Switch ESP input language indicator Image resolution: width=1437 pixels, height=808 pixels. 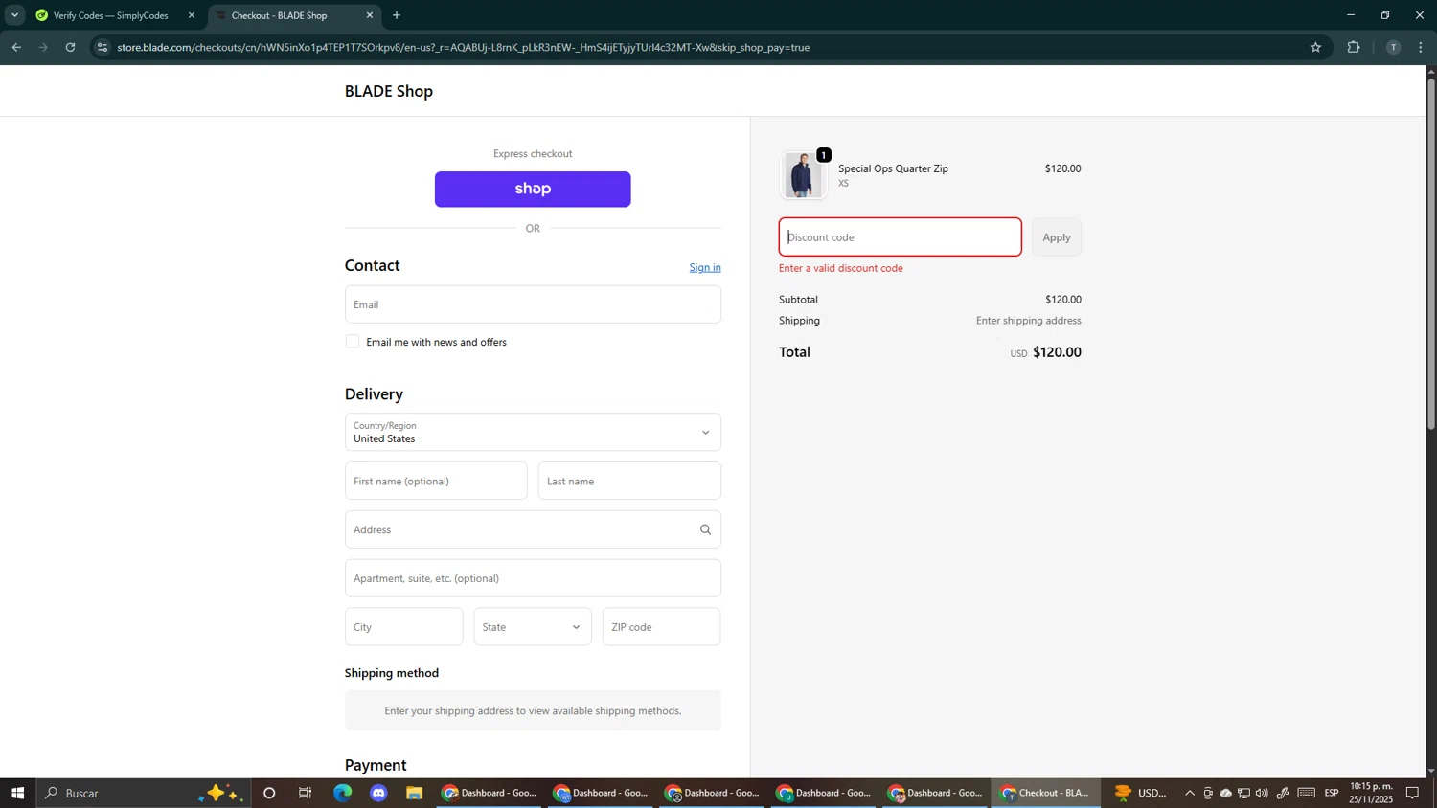coord(1332,793)
